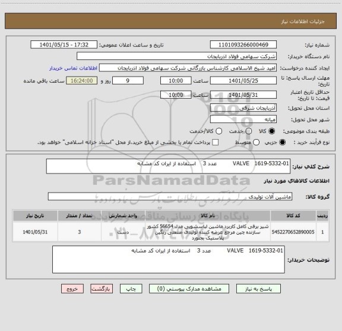Click the requester field امید شیخ الاسلامی
The width and height of the screenshot is (342, 331).
pyautogui.click(x=188, y=68)
